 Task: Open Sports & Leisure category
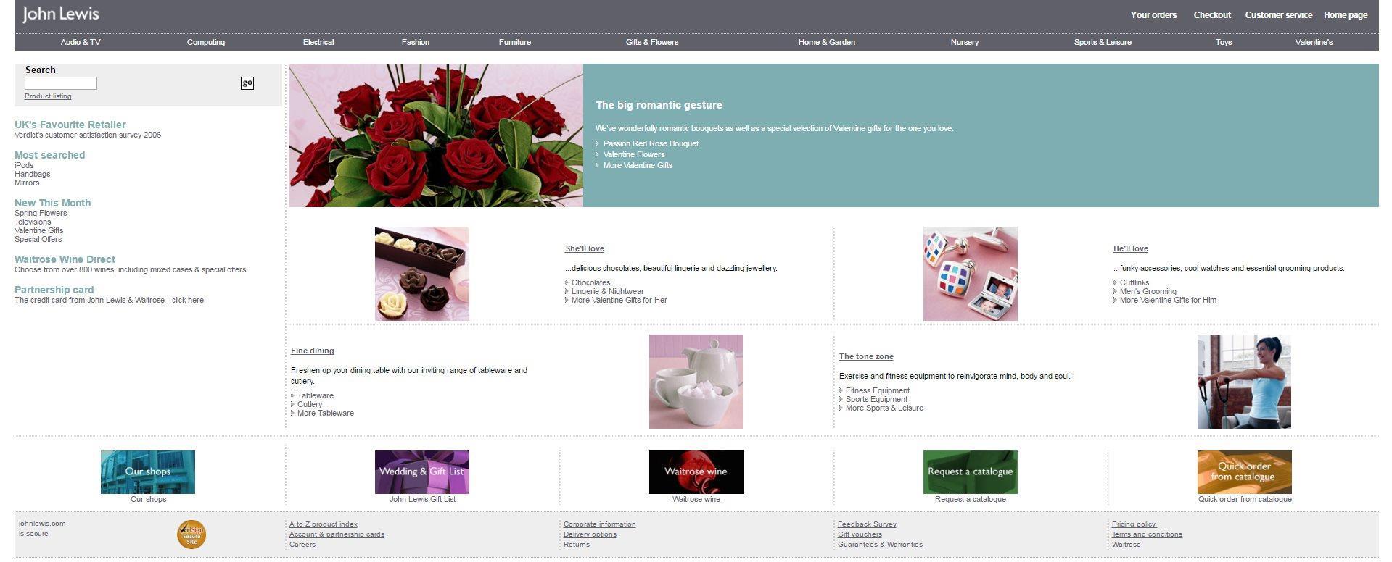1103,42
